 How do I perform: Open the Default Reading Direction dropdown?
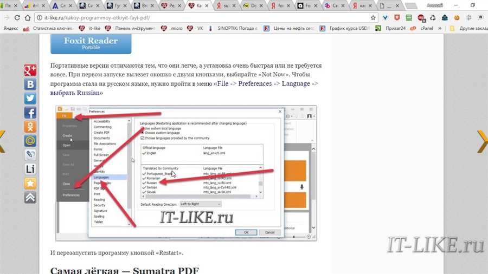200,204
